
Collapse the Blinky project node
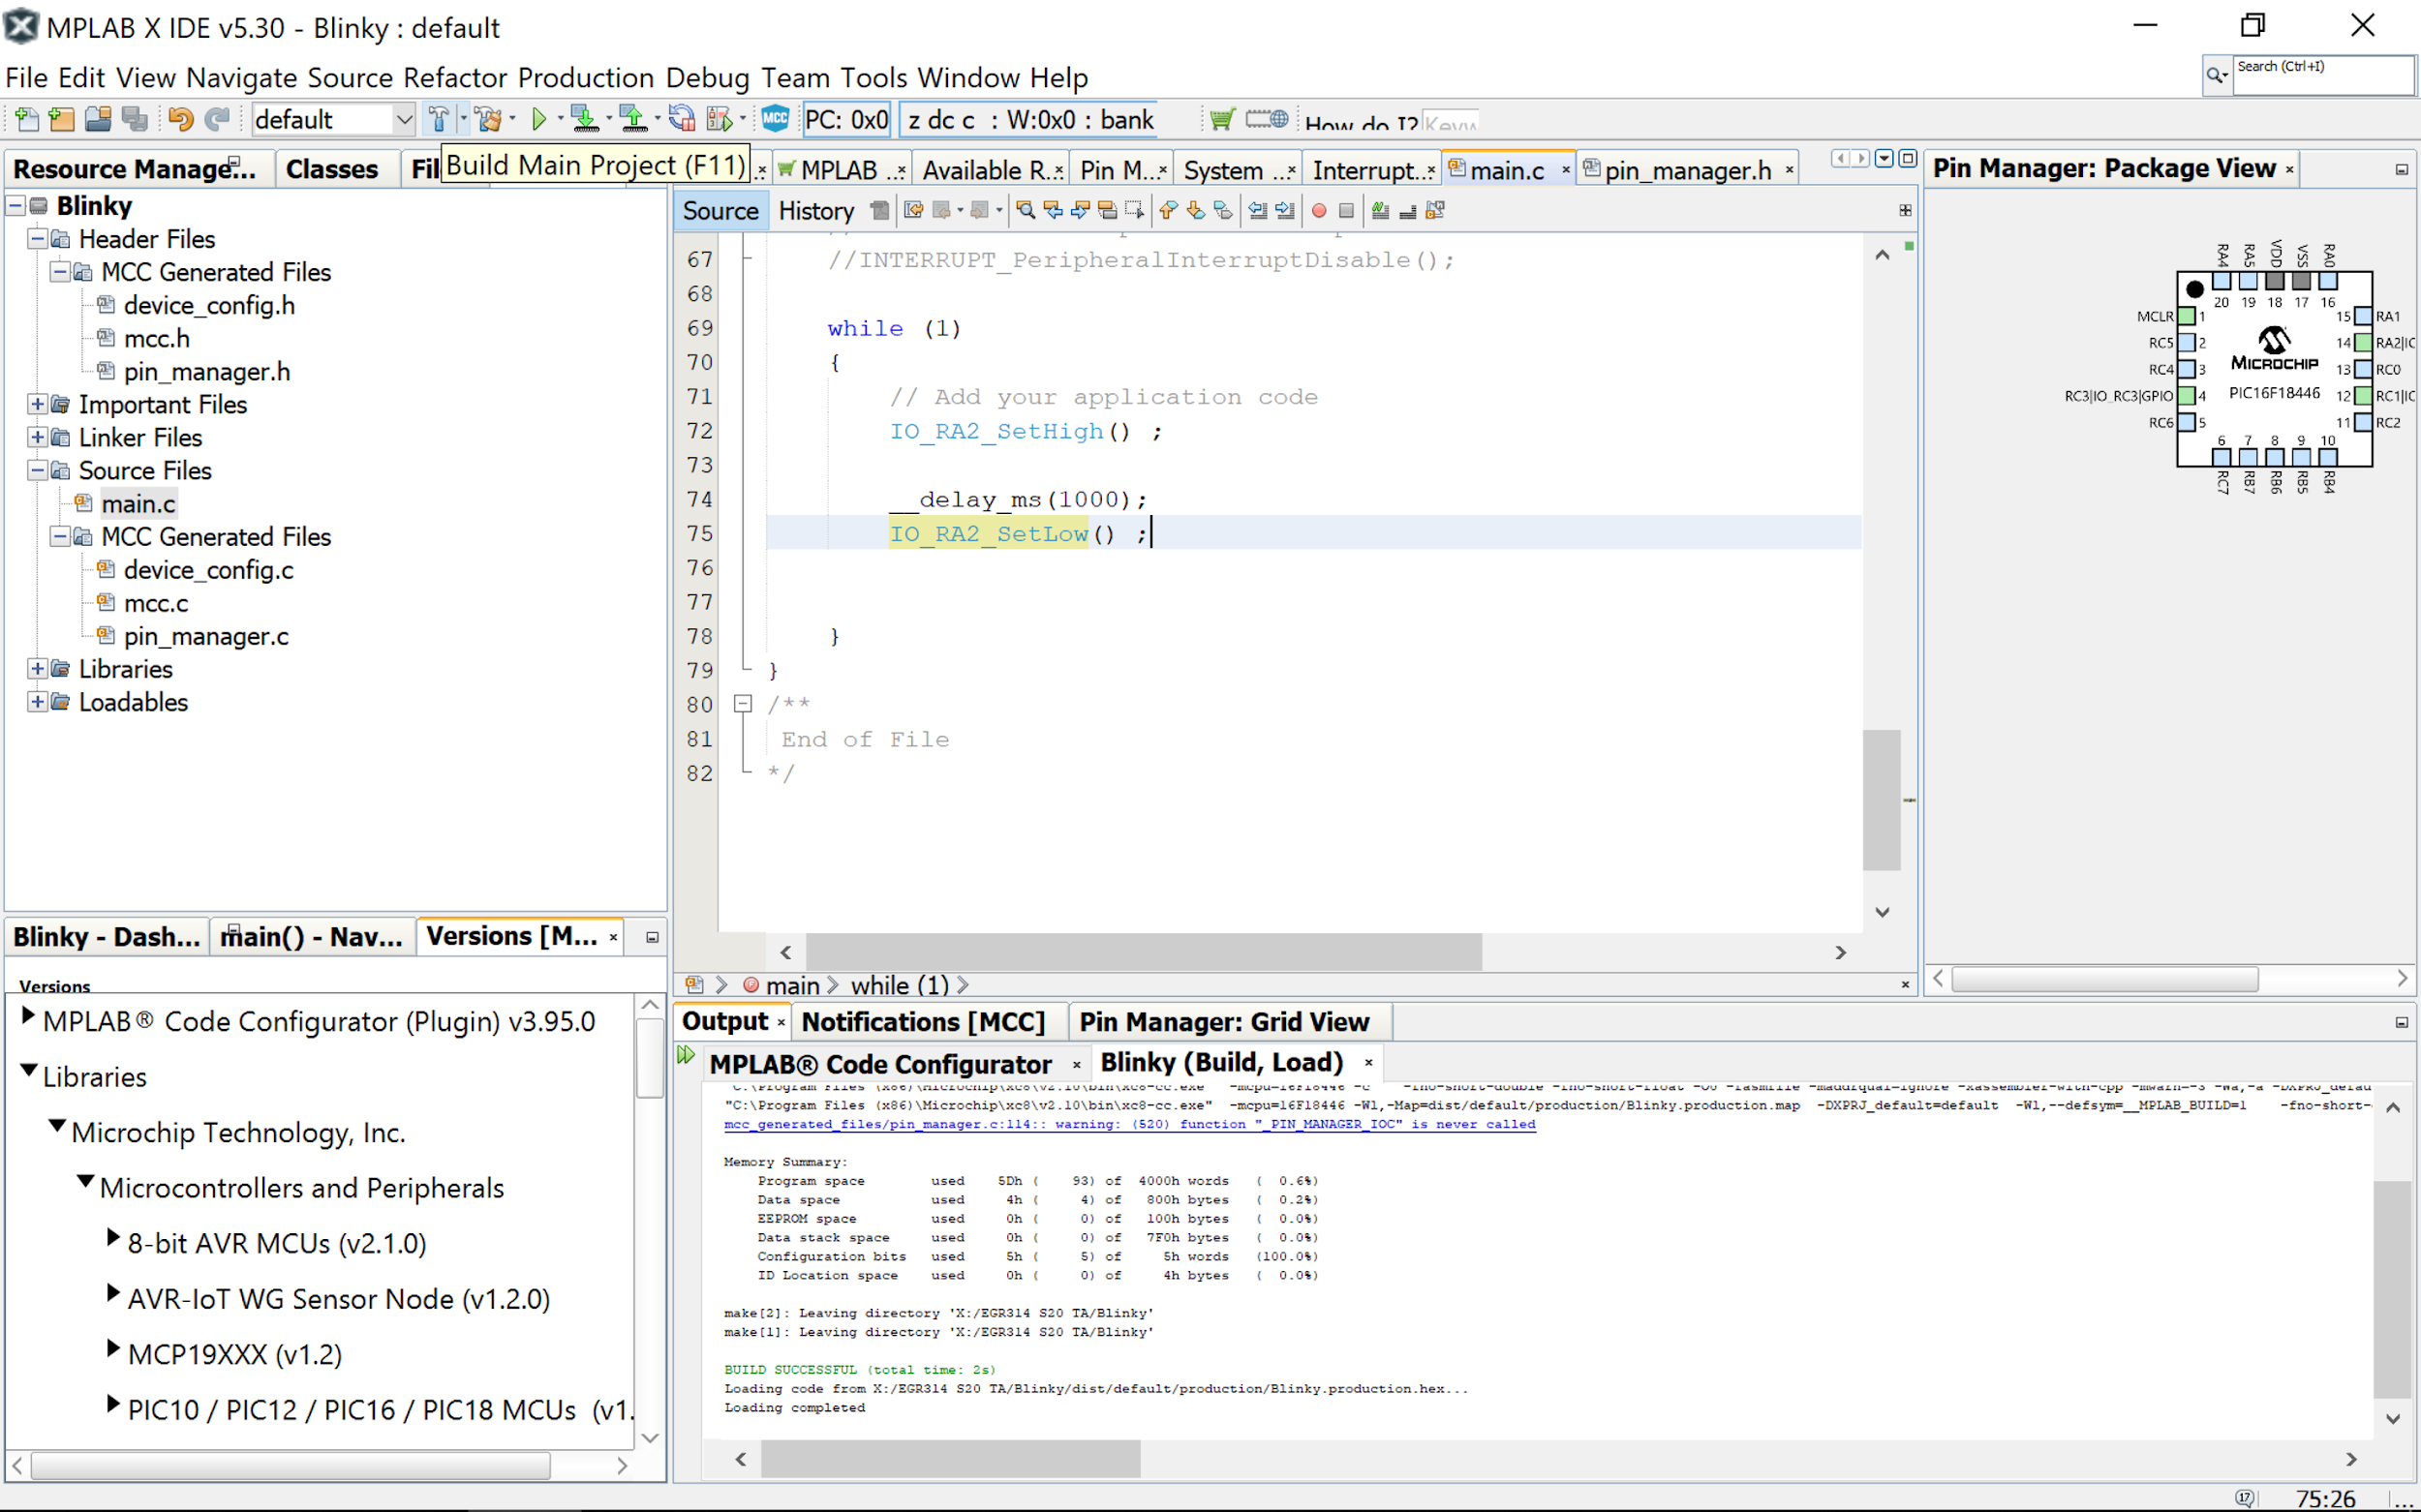16,206
